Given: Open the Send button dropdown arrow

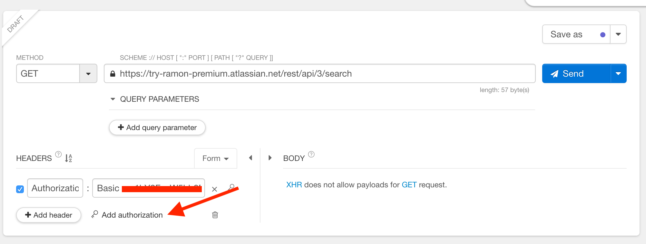Looking at the screenshot, I should pos(618,73).
